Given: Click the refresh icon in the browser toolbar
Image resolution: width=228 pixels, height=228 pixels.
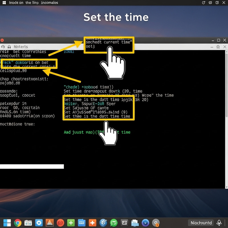Looking at the screenshot, I should tap(203, 3).
